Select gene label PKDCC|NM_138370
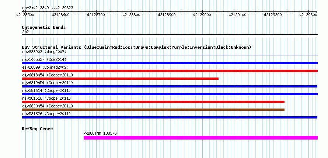Image resolution: width=328 pixels, height=158 pixels. click(x=100, y=133)
